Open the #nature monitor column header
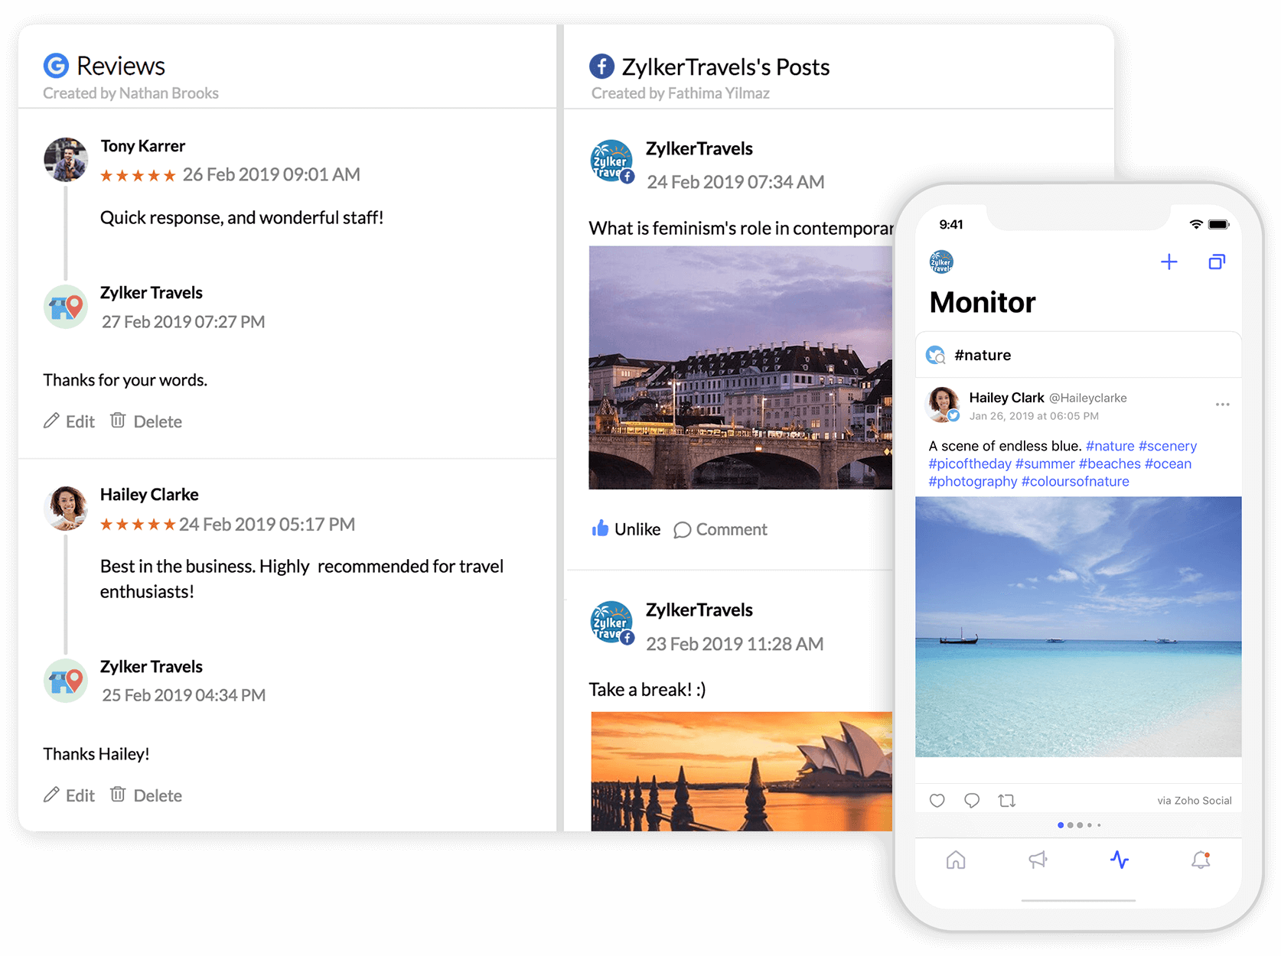Image resolution: width=1281 pixels, height=956 pixels. coord(1078,355)
